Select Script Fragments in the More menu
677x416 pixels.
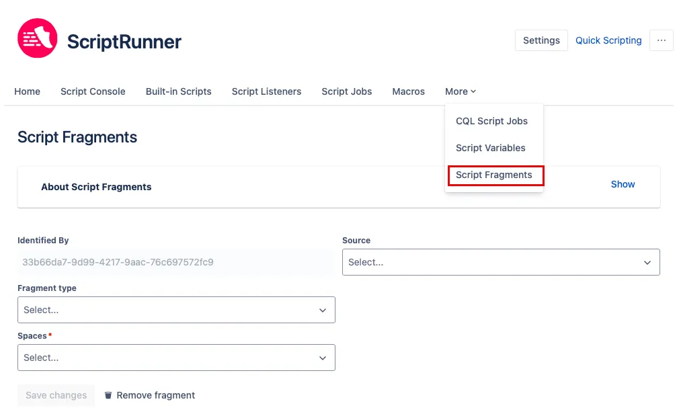pyautogui.click(x=494, y=175)
